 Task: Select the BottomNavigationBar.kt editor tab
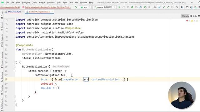(40, 12)
